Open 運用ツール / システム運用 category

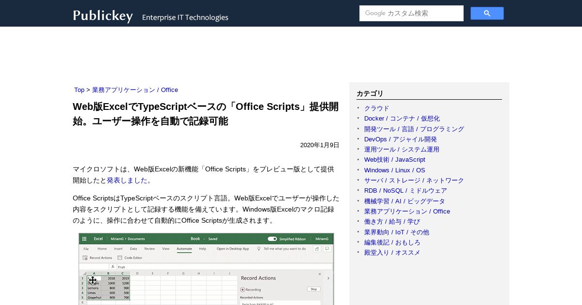tap(402, 150)
